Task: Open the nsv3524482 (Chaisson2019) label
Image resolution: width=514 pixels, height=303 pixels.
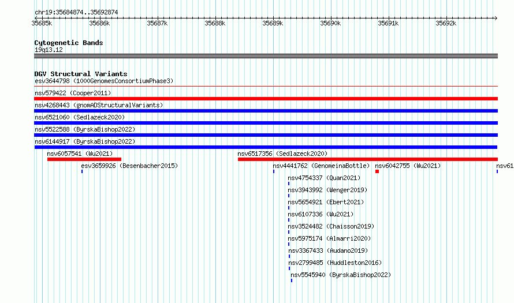Action: 331,226
